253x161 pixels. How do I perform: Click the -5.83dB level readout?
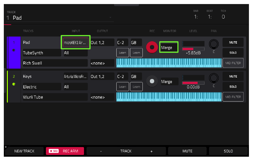[193, 53]
